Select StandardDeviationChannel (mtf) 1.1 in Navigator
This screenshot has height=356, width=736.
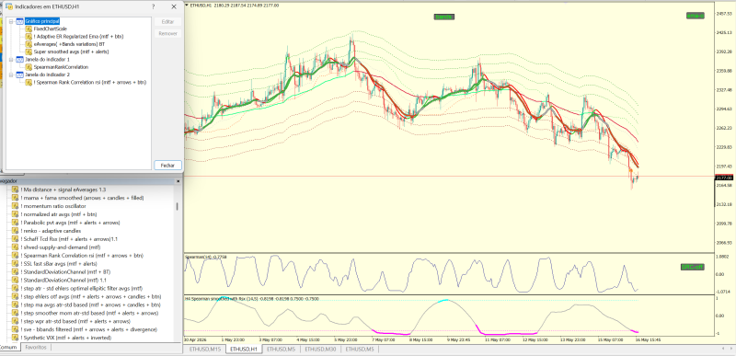(x=63, y=280)
